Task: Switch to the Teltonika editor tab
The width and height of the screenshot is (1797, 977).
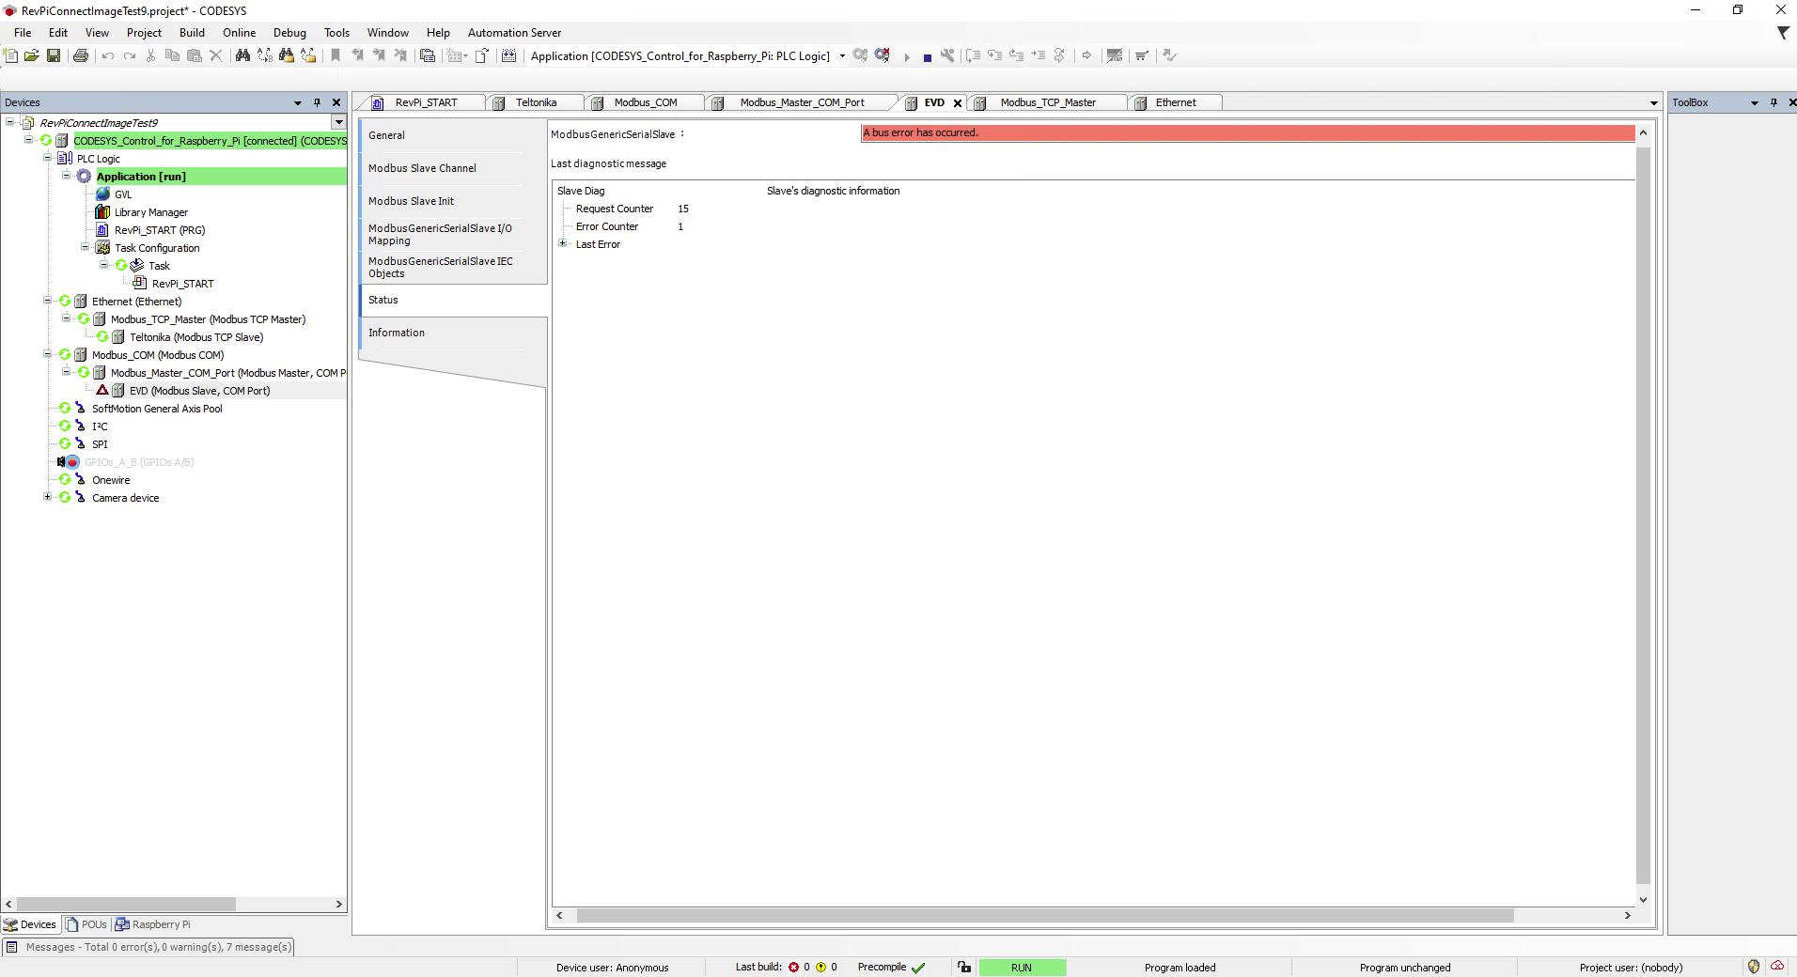Action: 536,102
